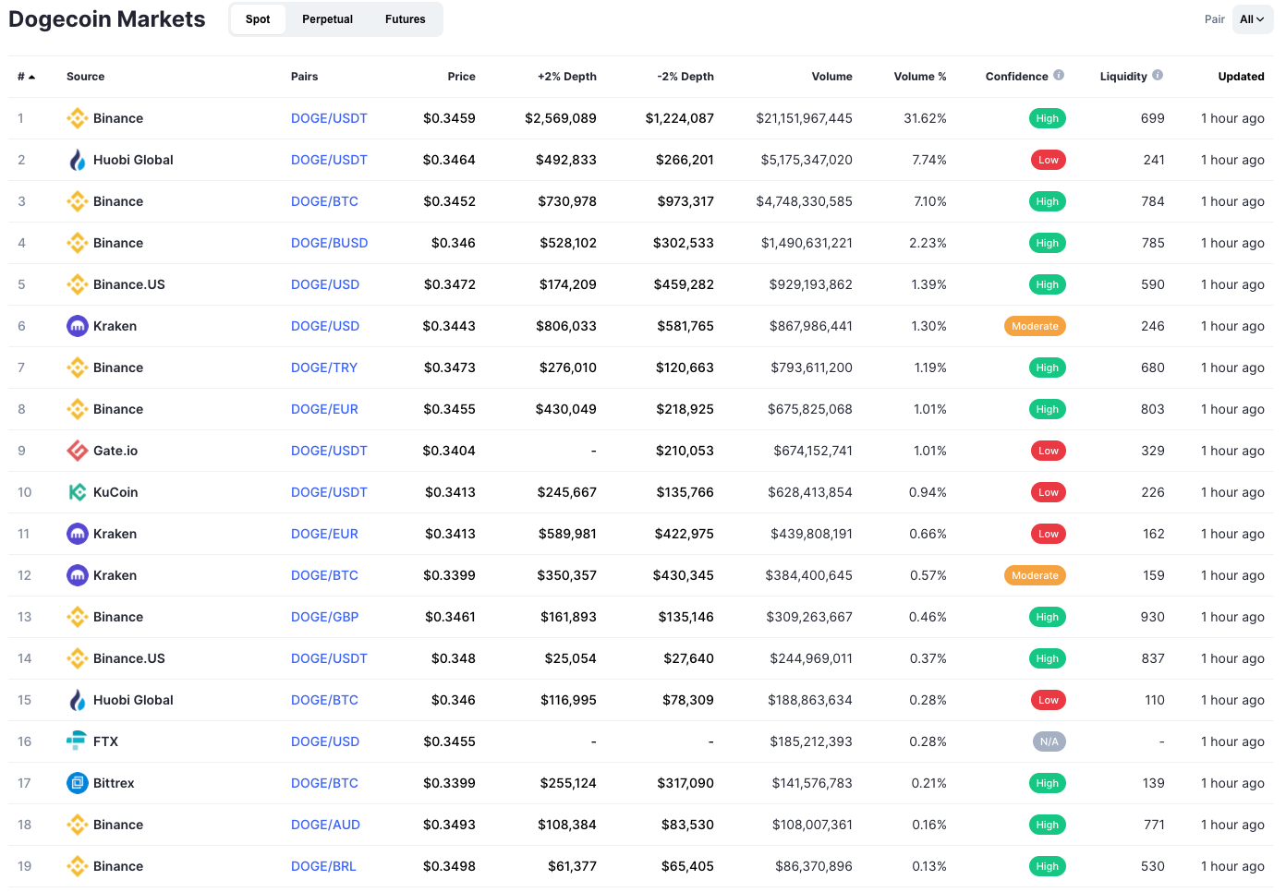The height and width of the screenshot is (892, 1286).
Task: Click the Liquidity column header
Action: (x=1123, y=77)
